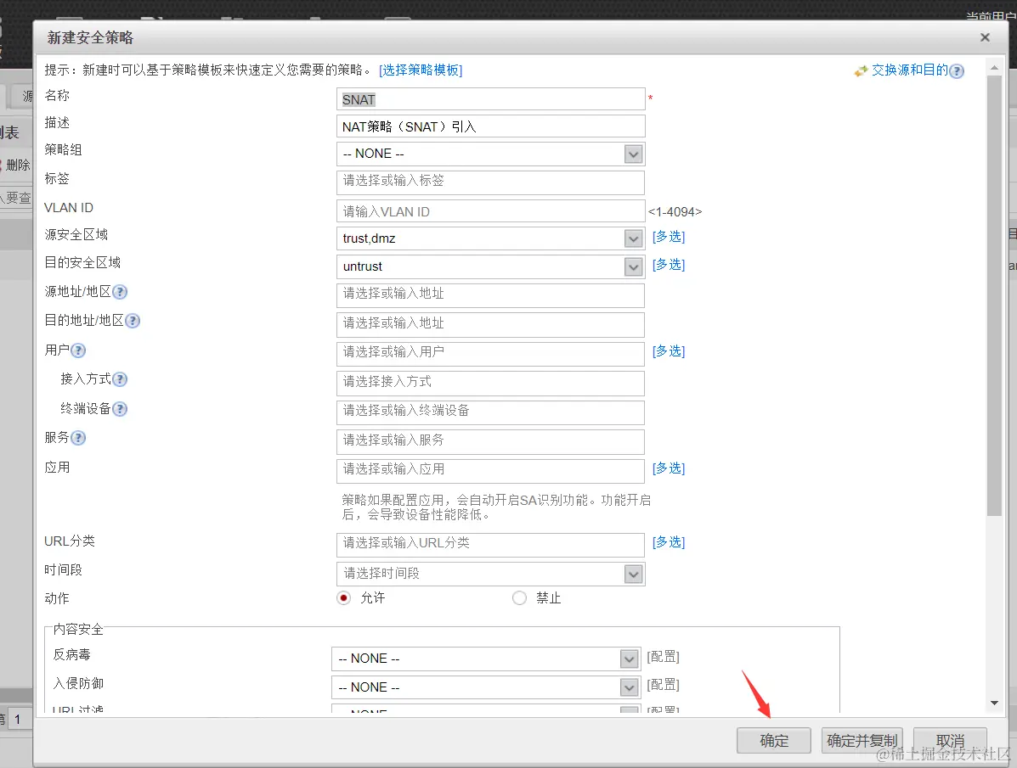Click the dialog's scroll up arrow
Viewport: 1017px width, 768px height.
pyautogui.click(x=994, y=67)
